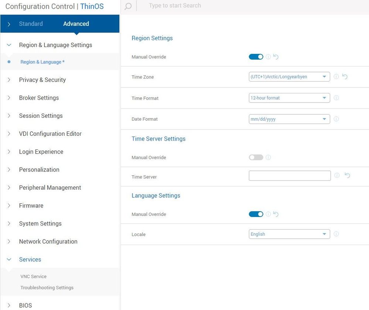
Task: Expand VDI Configuration Editor chevron
Action: click(9, 134)
